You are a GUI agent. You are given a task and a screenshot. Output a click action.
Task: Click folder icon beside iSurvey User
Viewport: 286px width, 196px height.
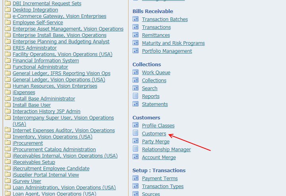coord(8,181)
